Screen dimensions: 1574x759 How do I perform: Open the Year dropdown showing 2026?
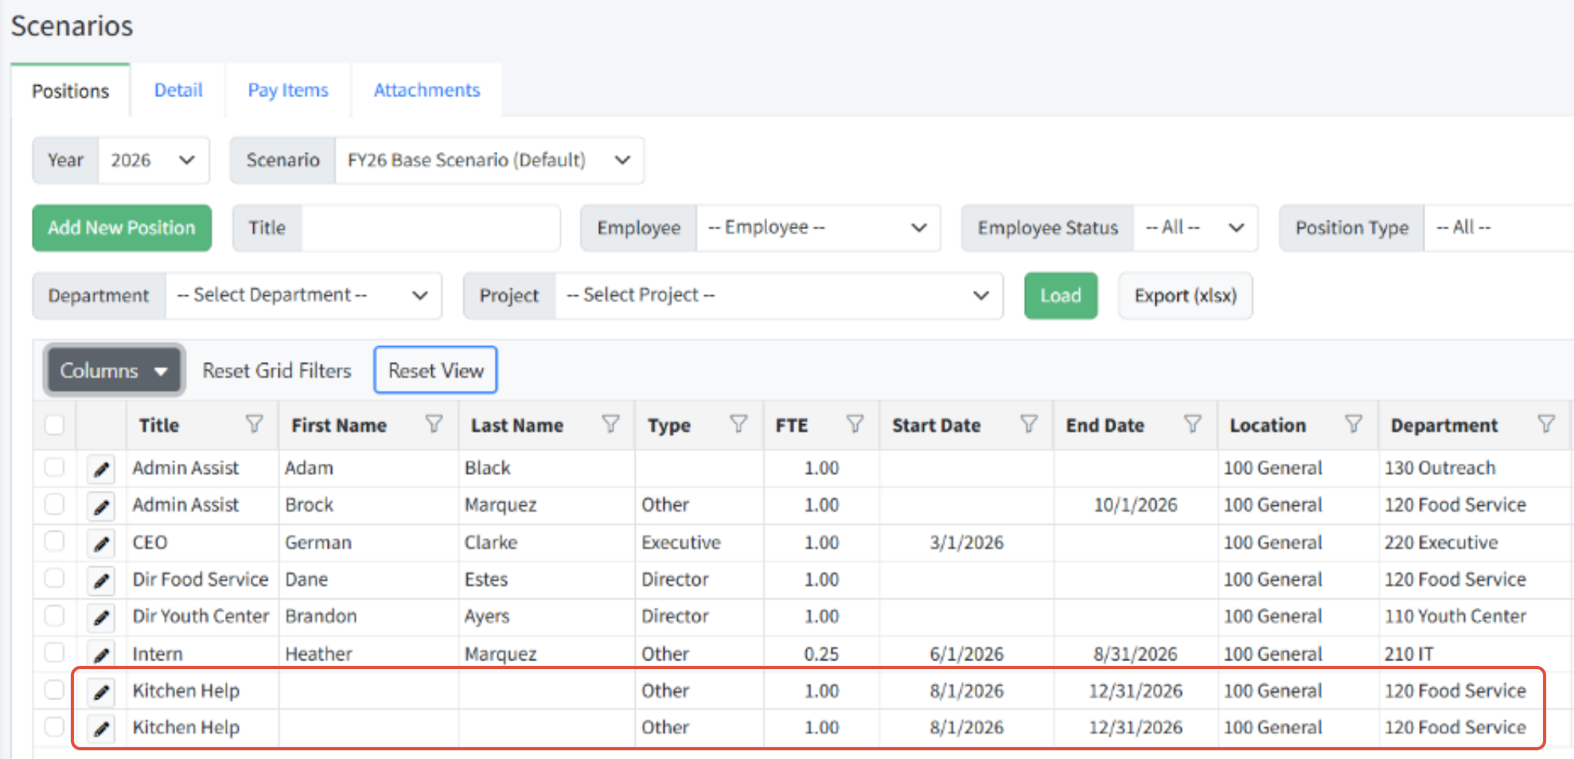154,160
